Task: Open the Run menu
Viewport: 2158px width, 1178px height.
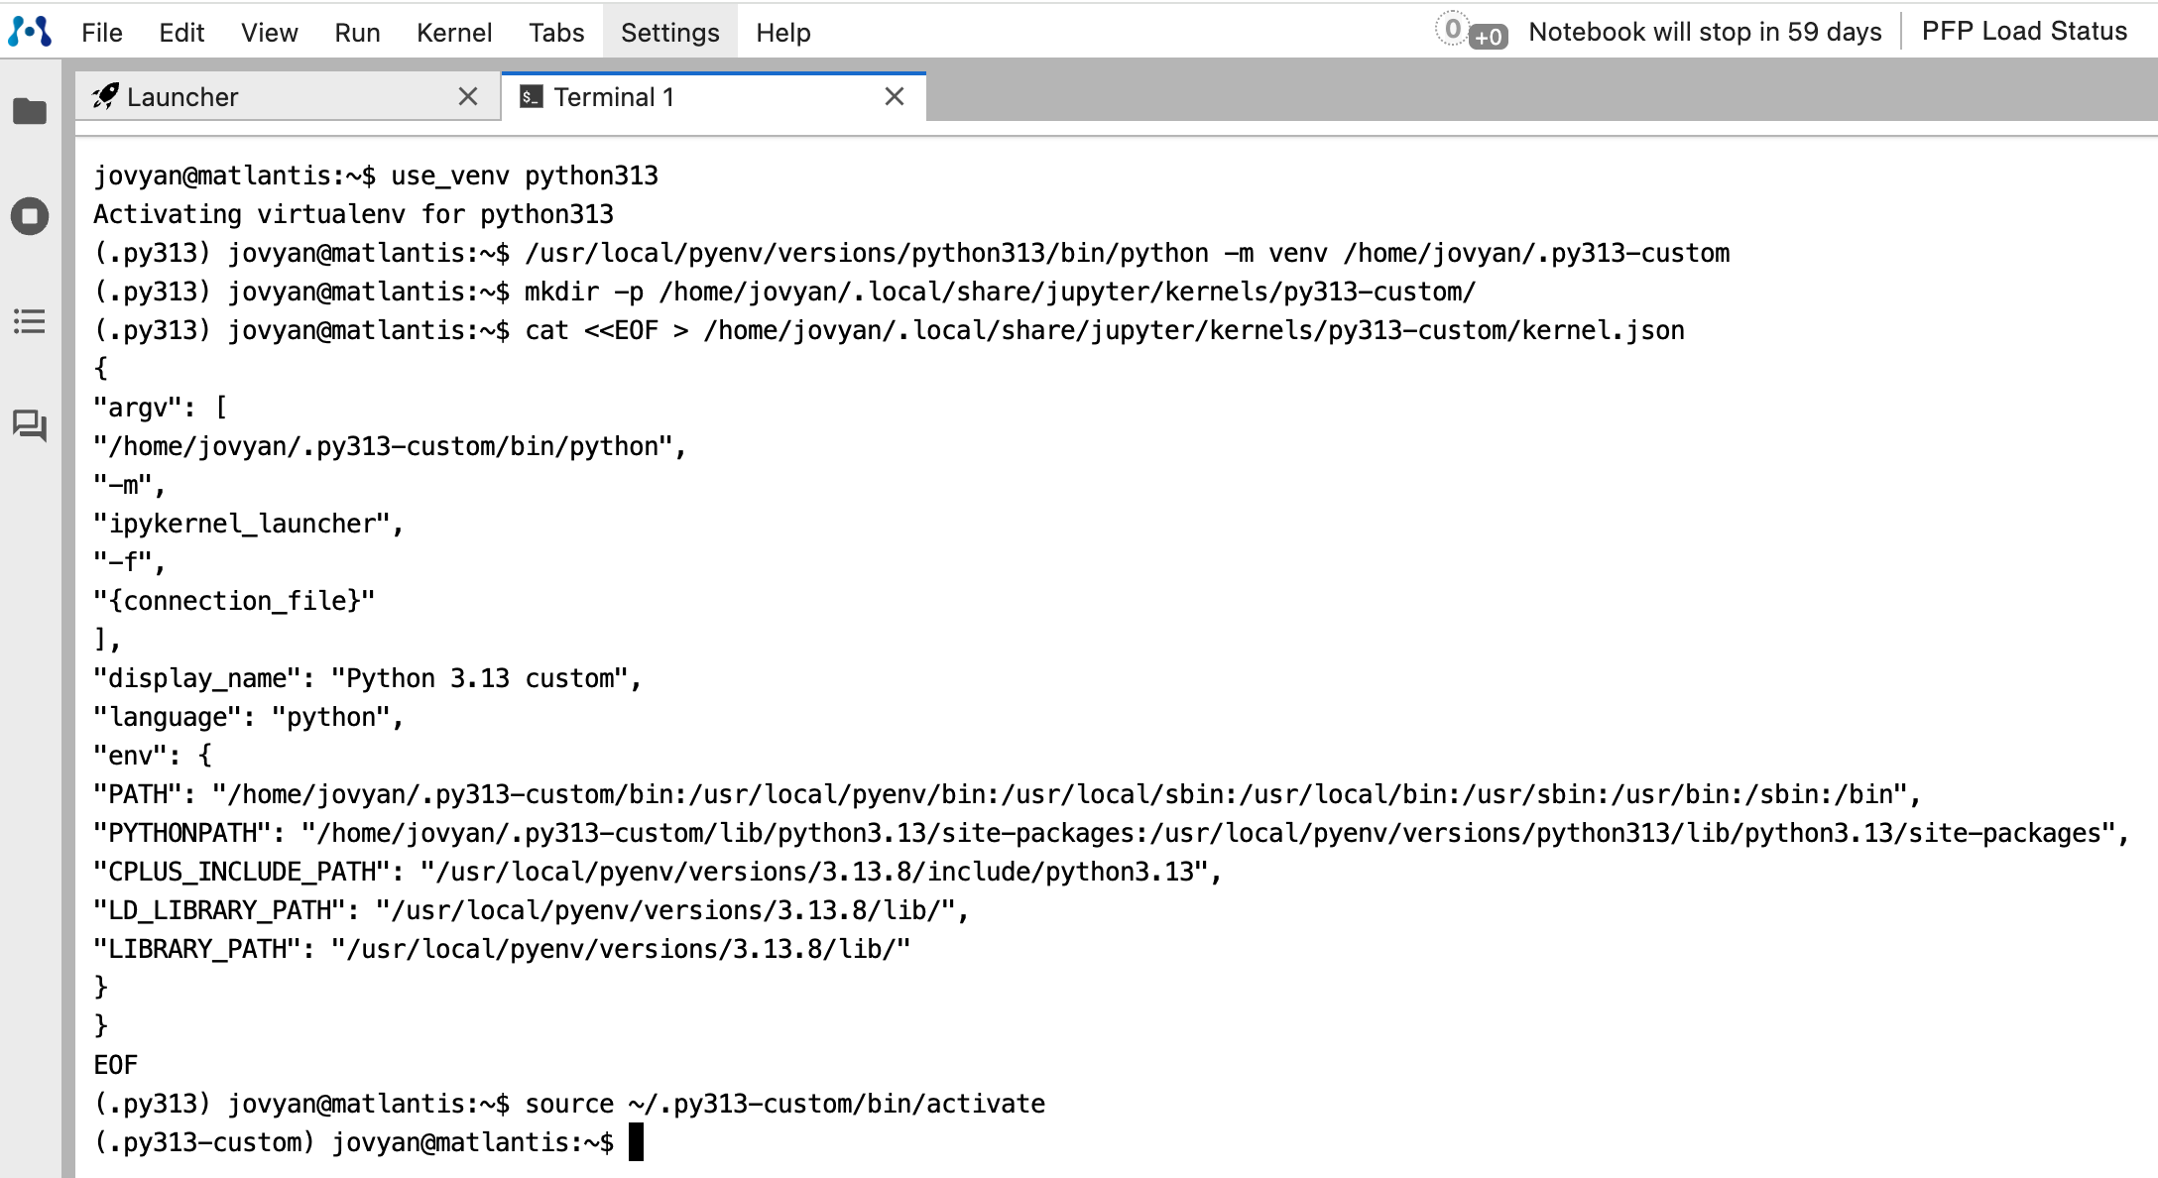Action: point(357,33)
